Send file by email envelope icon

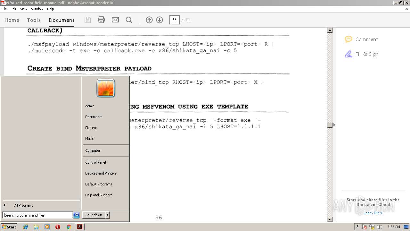point(115,20)
